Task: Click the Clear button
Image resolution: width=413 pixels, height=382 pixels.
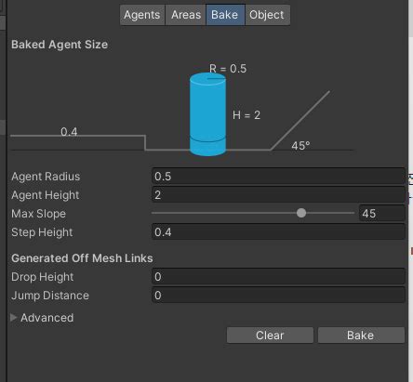Action: tap(270, 336)
